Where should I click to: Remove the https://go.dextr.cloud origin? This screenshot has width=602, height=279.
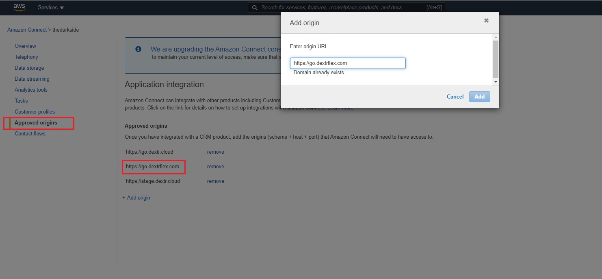216,152
